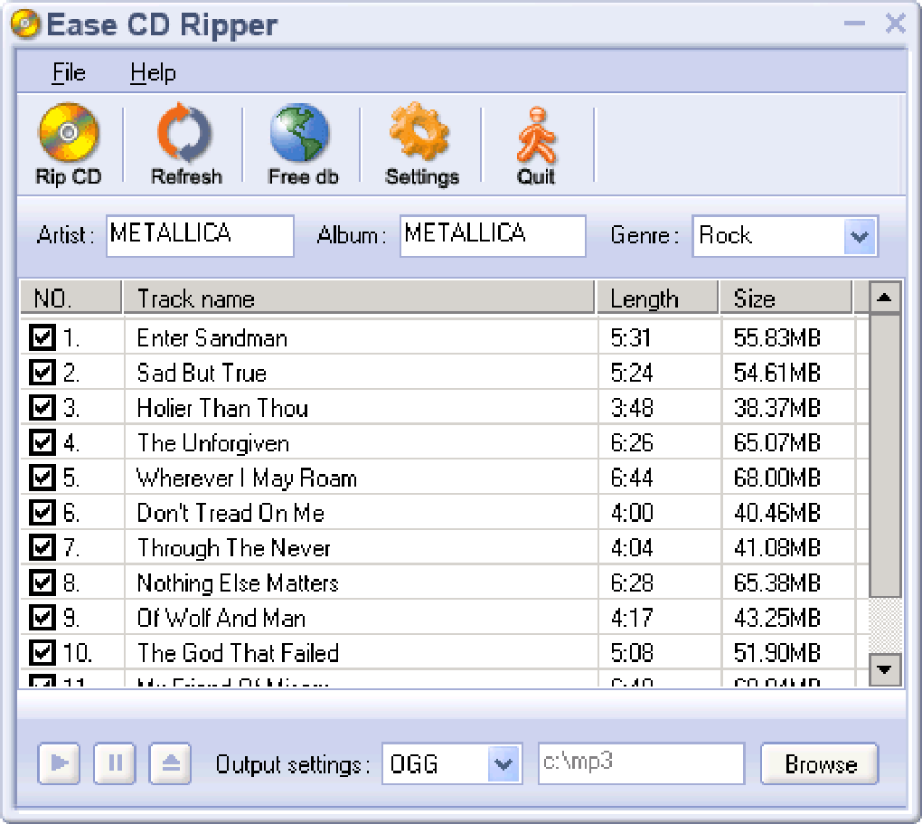Click the length value 4:17

click(632, 618)
